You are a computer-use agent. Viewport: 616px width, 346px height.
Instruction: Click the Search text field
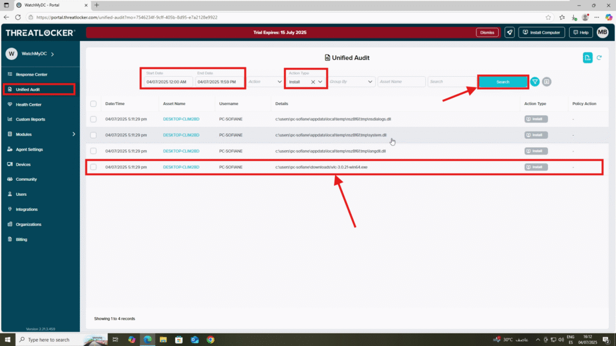[451, 82]
